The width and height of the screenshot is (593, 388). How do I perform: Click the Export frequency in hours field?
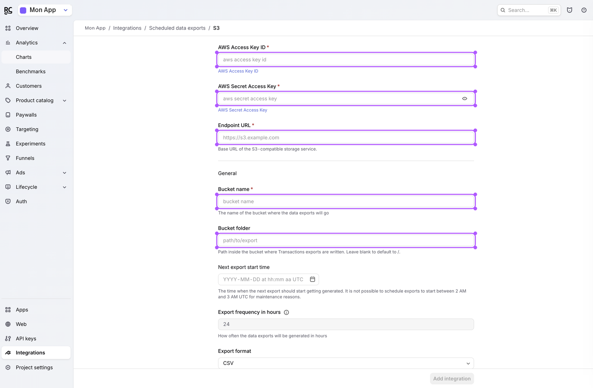[x=346, y=324]
